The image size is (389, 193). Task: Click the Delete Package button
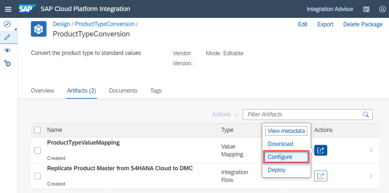click(363, 24)
